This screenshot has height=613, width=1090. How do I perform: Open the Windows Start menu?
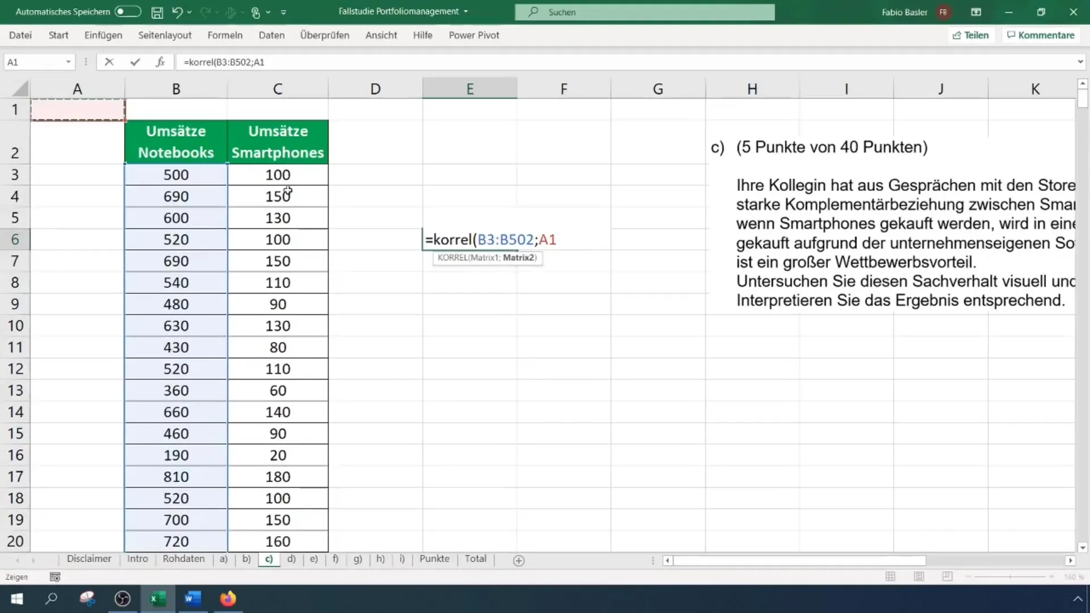[x=16, y=599]
